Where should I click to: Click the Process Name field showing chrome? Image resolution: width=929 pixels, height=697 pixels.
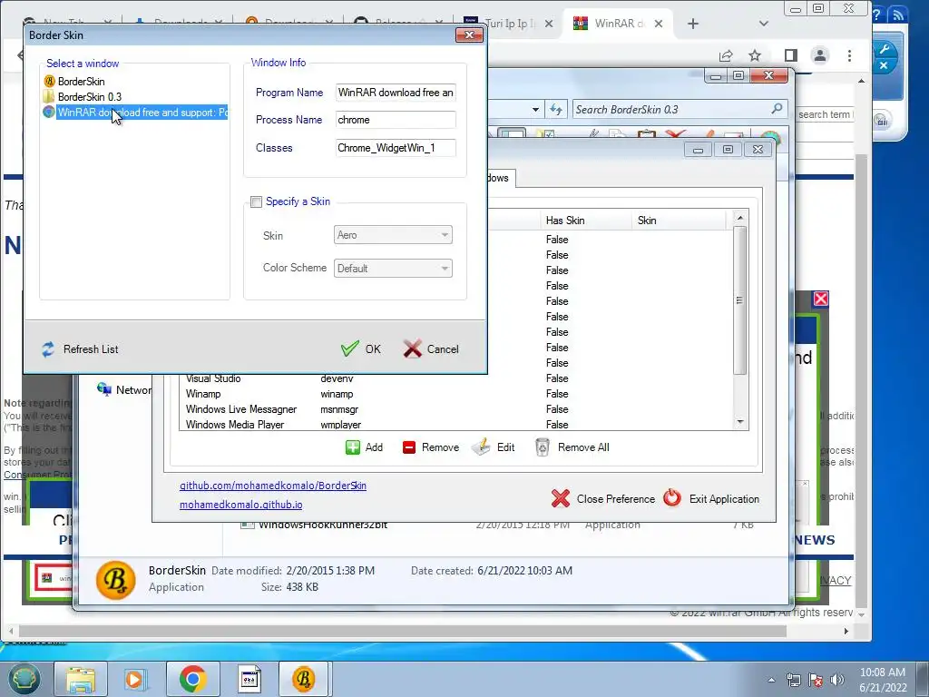(x=396, y=120)
